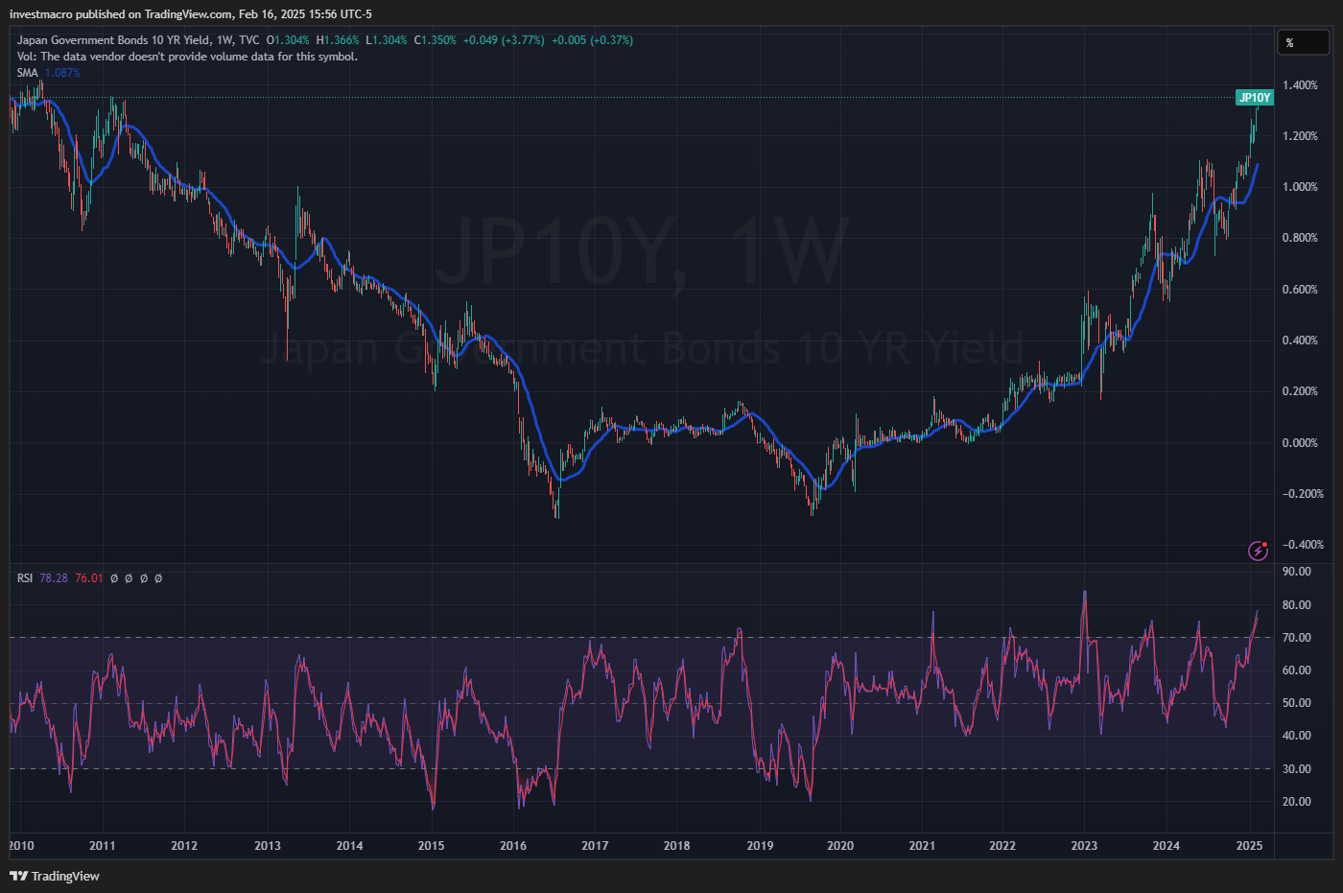The image size is (1343, 893).
Task: Select the SMA indicator legend label
Action: click(x=27, y=73)
